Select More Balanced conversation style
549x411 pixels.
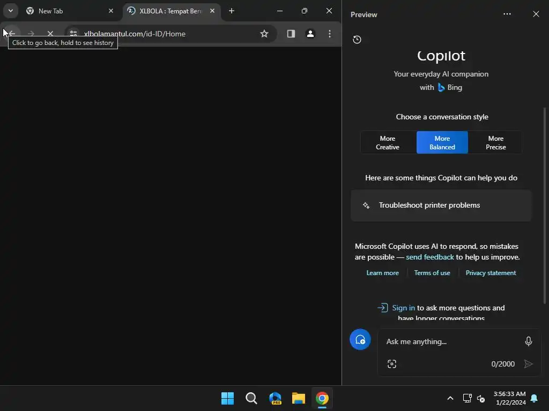coord(442,142)
